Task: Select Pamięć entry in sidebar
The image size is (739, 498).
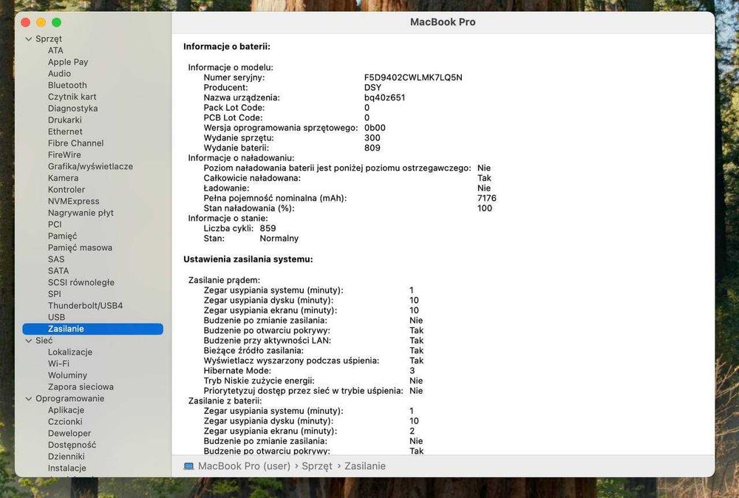Action: point(62,236)
